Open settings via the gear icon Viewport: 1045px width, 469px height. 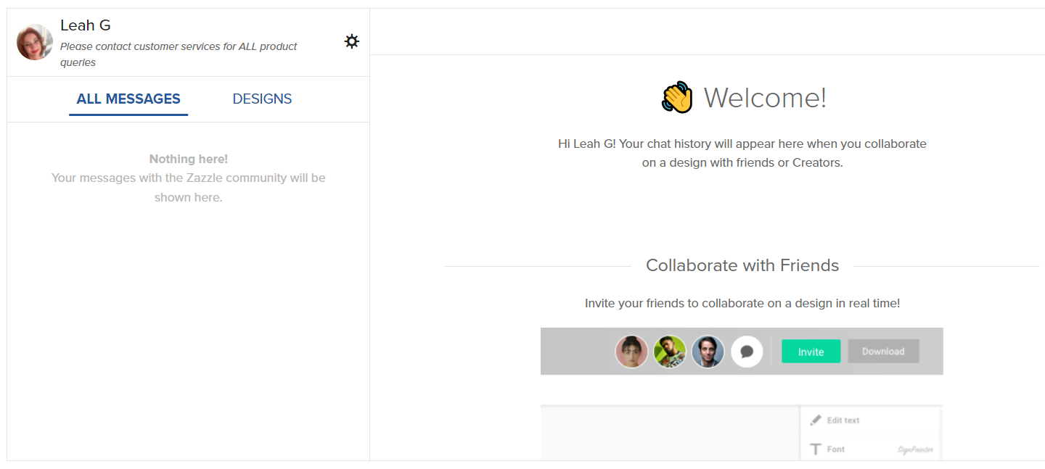tap(352, 41)
